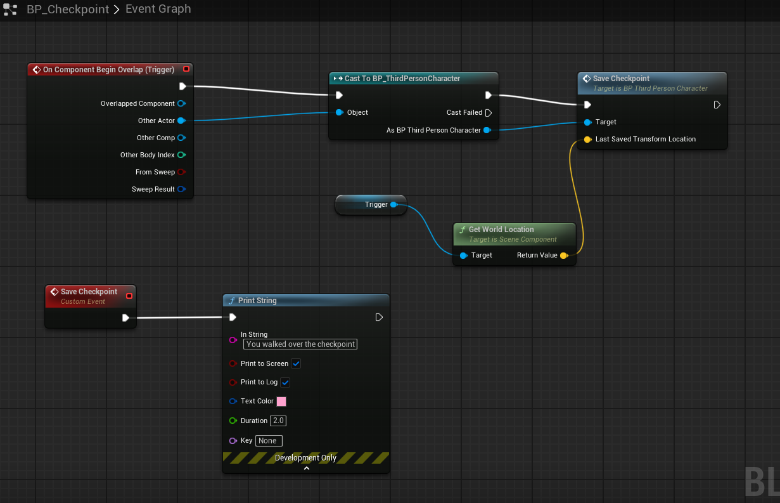The width and height of the screenshot is (780, 503).
Task: Edit the Key field showing None
Action: point(269,440)
